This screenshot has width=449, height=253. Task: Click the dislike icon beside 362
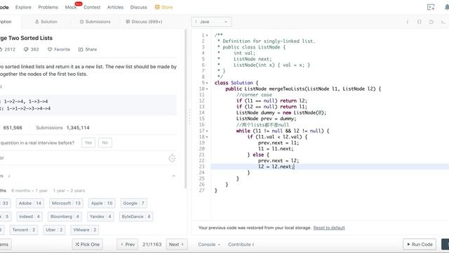(x=26, y=49)
